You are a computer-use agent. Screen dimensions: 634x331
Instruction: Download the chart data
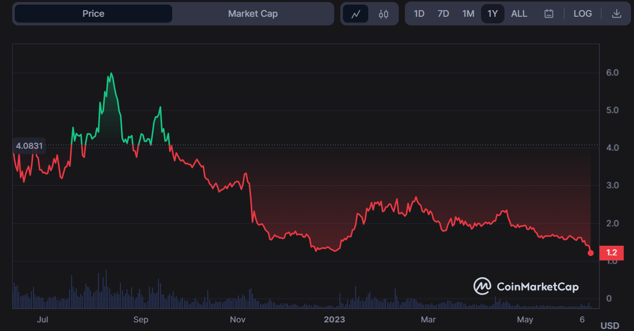pos(617,14)
